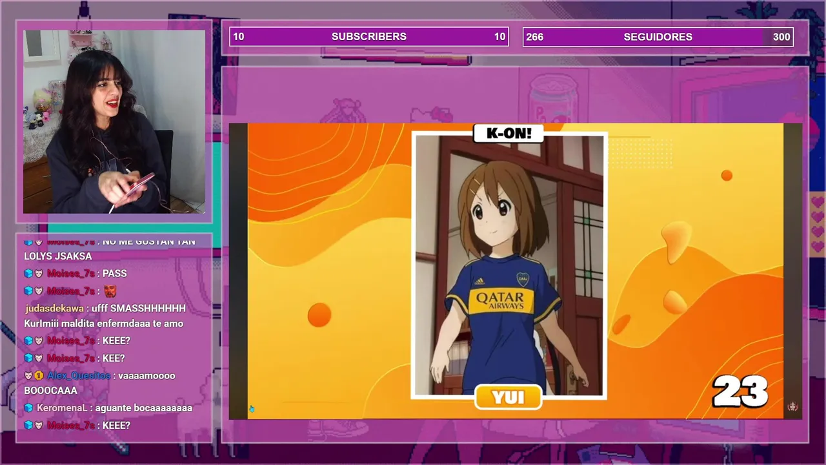
Task: Click KeromenaL's blue cube badge
Action: pyautogui.click(x=28, y=408)
